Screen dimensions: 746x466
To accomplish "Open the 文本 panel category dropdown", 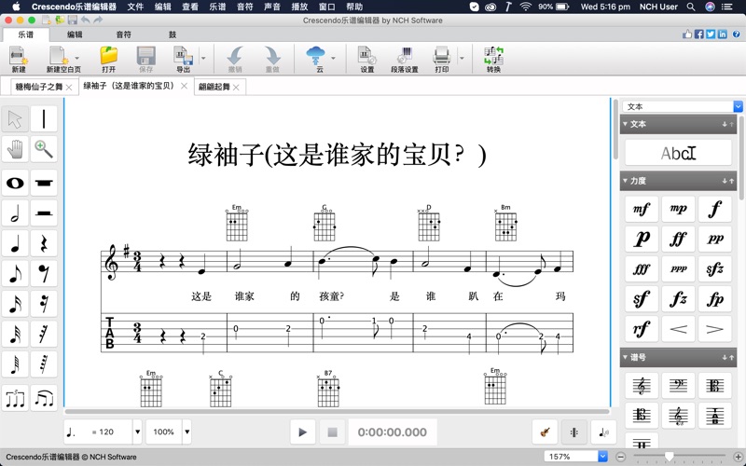I will [x=738, y=107].
